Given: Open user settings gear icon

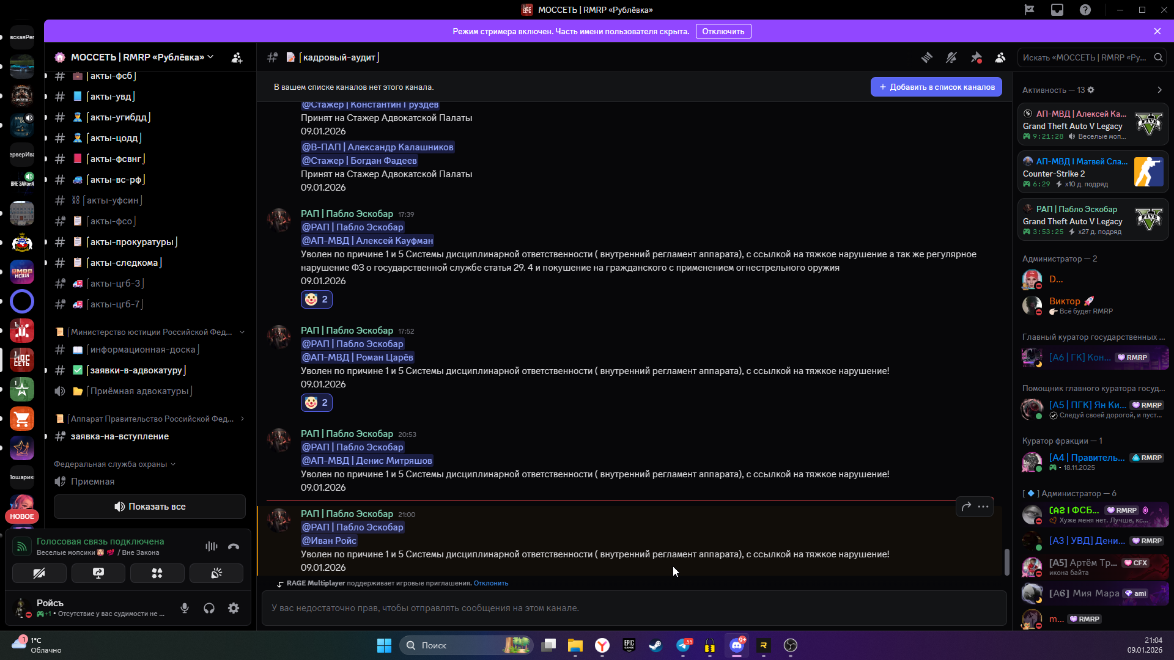Looking at the screenshot, I should [x=234, y=608].
